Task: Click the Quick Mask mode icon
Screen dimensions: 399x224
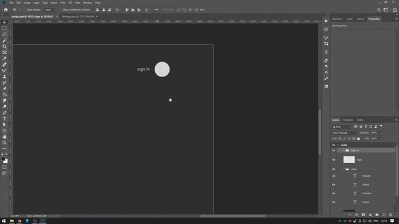Action: (4, 167)
